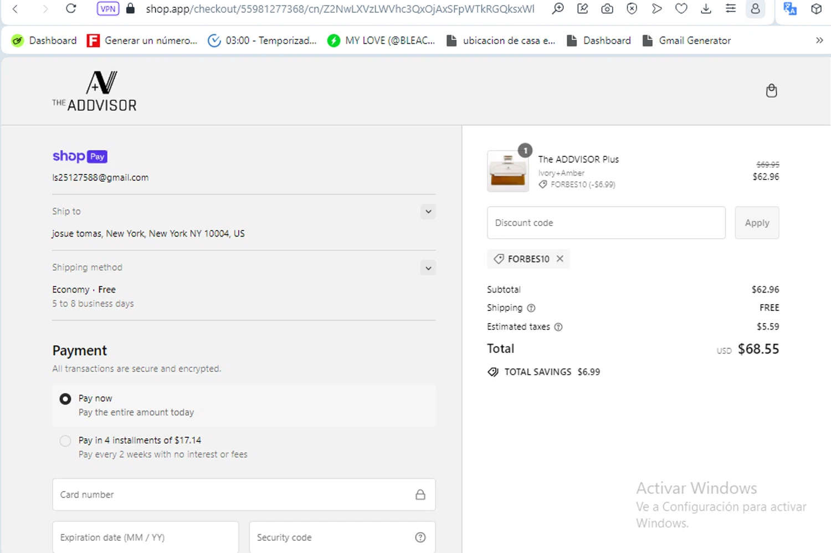831x553 pixels.
Task: Open the MY LOVE (@BLEAC... bookmark
Action: pos(381,40)
